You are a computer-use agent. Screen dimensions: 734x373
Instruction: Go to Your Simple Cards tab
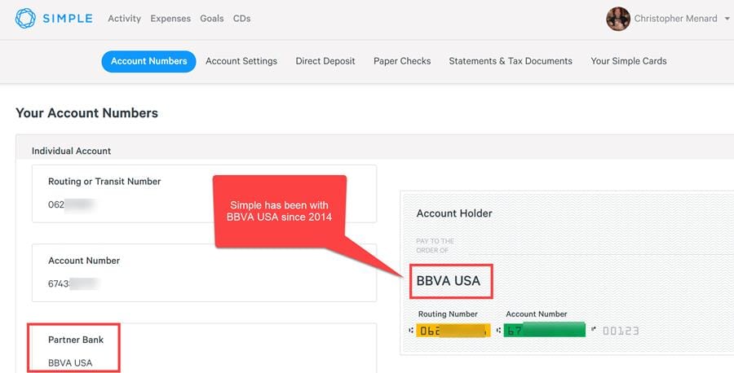click(629, 61)
